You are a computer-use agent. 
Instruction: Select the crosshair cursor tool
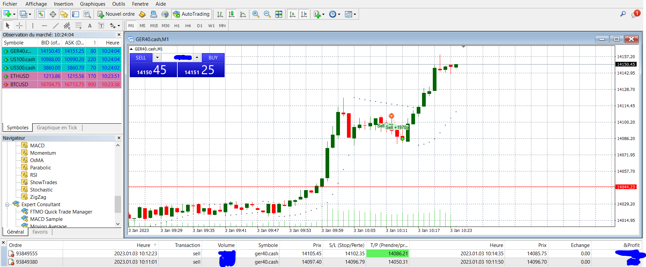pos(19,26)
